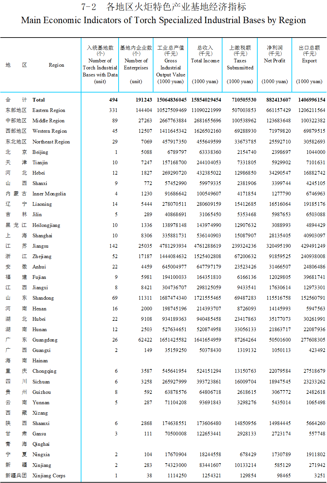Click the 'Number of Enterprises' column header
This screenshot has height=483, width=327.
(136, 64)
